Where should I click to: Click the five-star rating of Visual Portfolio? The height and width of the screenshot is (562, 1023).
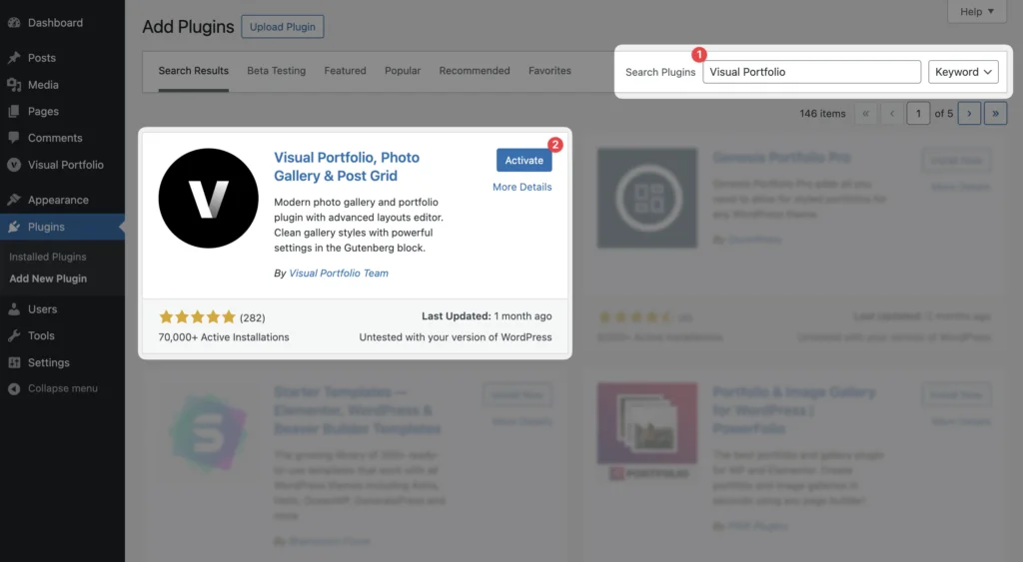click(197, 317)
